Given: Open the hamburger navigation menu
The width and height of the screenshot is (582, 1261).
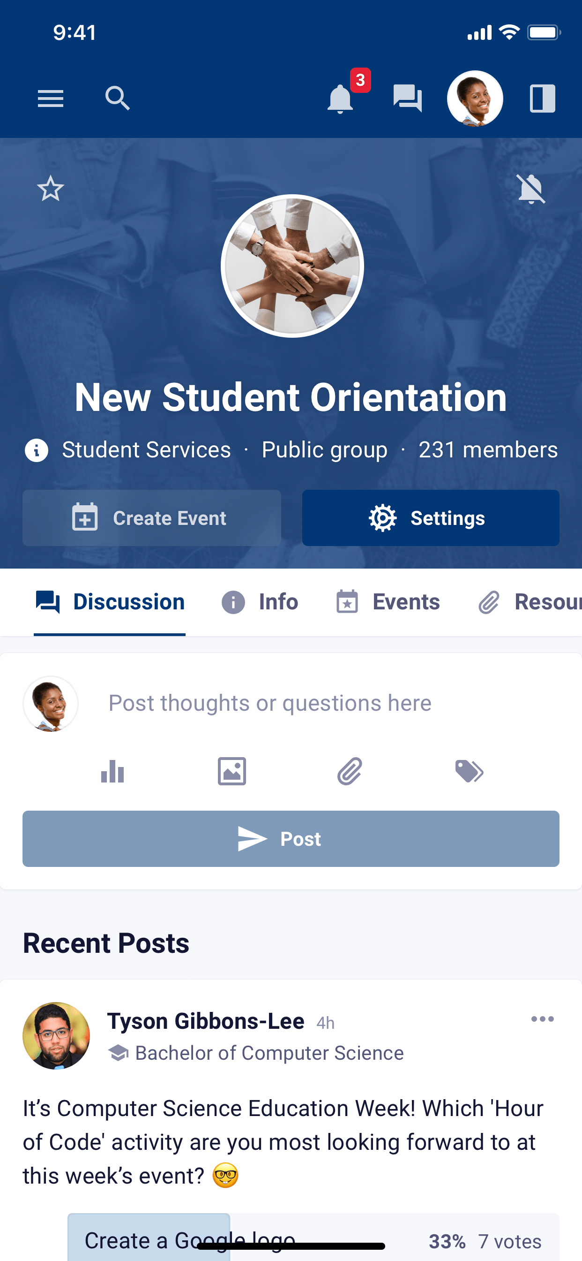Looking at the screenshot, I should [x=51, y=99].
